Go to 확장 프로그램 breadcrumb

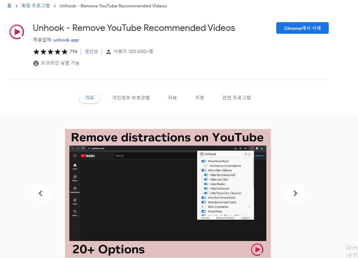pos(35,6)
